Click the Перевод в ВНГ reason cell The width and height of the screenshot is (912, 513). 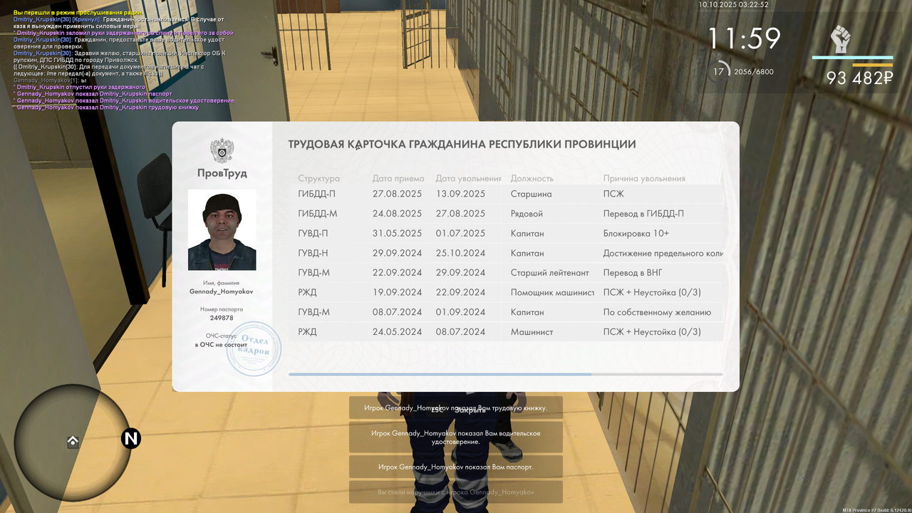(x=634, y=272)
